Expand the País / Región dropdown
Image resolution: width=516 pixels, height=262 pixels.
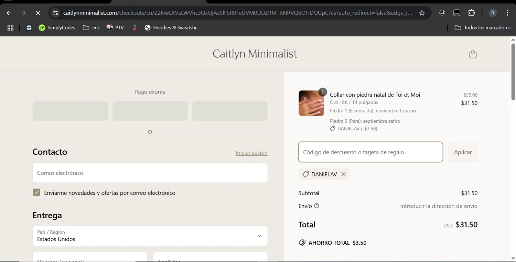(x=150, y=236)
